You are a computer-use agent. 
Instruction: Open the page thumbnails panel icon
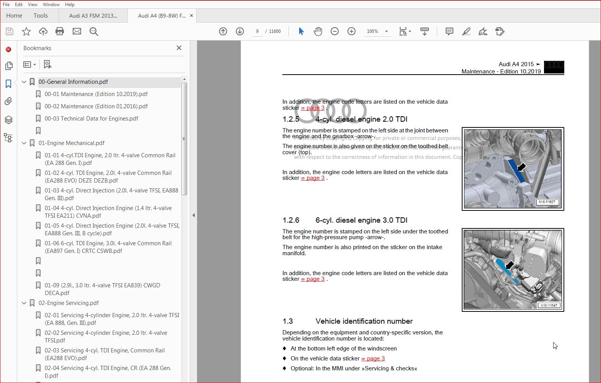point(8,66)
